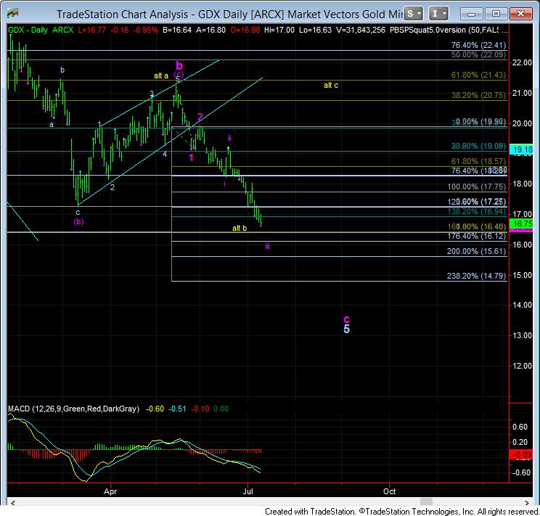
Task: Open the S symbol-link dropdown button
Action: pyautogui.click(x=412, y=14)
